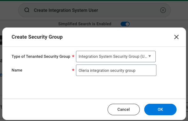Click the red asterisk beside Type of Tenanted Security Group
This screenshot has height=121, width=188.
tap(73, 56)
